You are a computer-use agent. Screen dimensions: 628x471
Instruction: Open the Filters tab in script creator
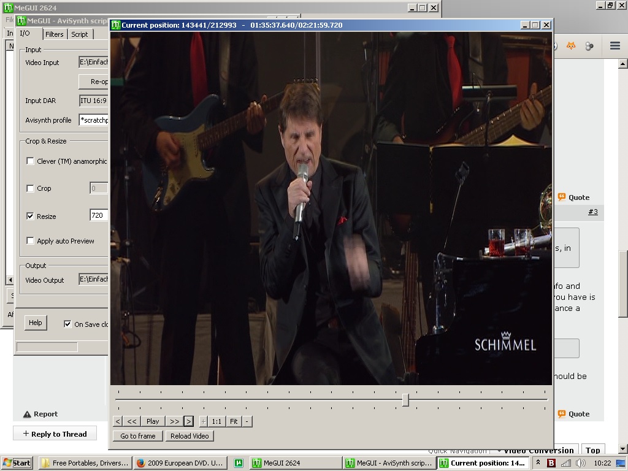(55, 34)
